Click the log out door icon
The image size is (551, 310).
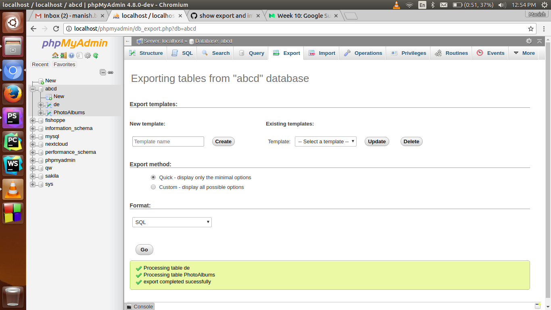(63, 56)
